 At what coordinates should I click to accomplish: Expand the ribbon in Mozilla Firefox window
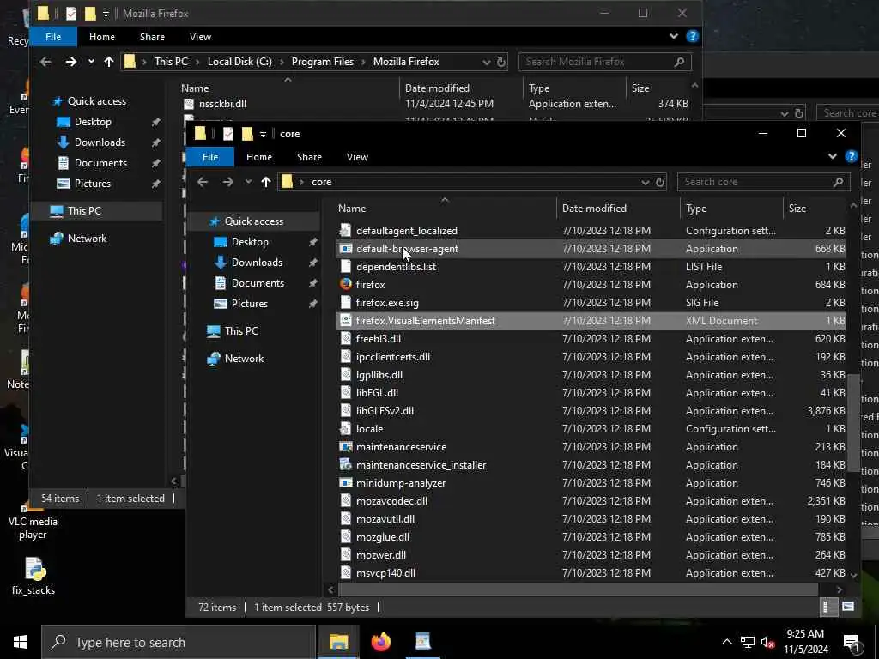point(673,36)
